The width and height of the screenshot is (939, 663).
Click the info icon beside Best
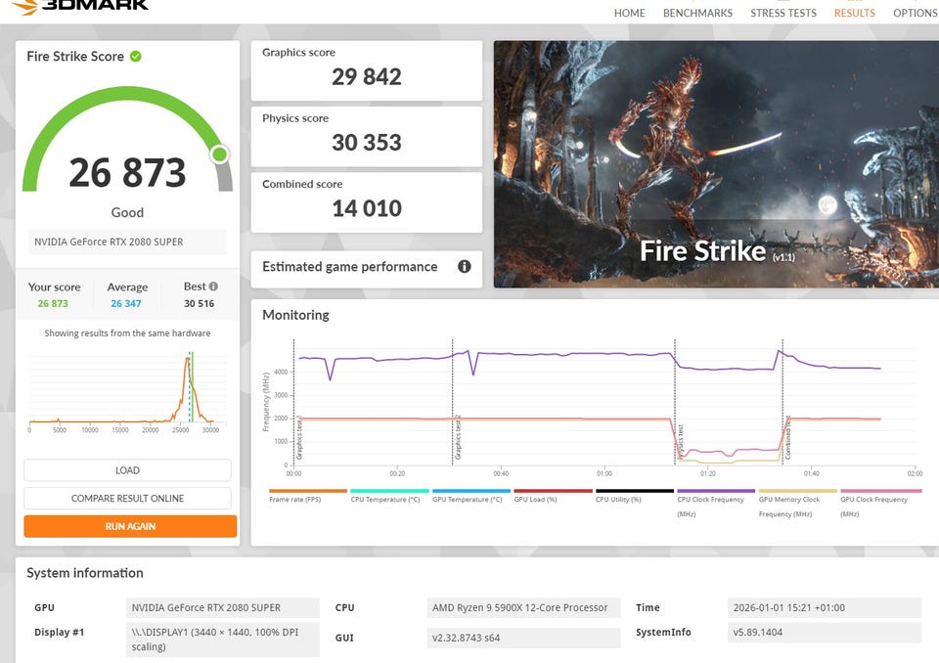click(x=213, y=287)
